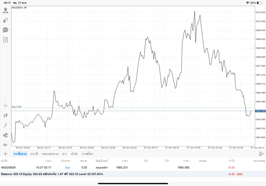Toggle the panel layout icon at right

click(x=261, y=154)
